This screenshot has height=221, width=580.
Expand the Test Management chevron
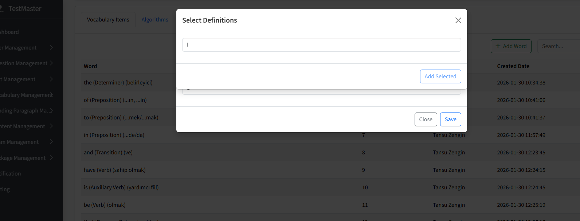51,79
